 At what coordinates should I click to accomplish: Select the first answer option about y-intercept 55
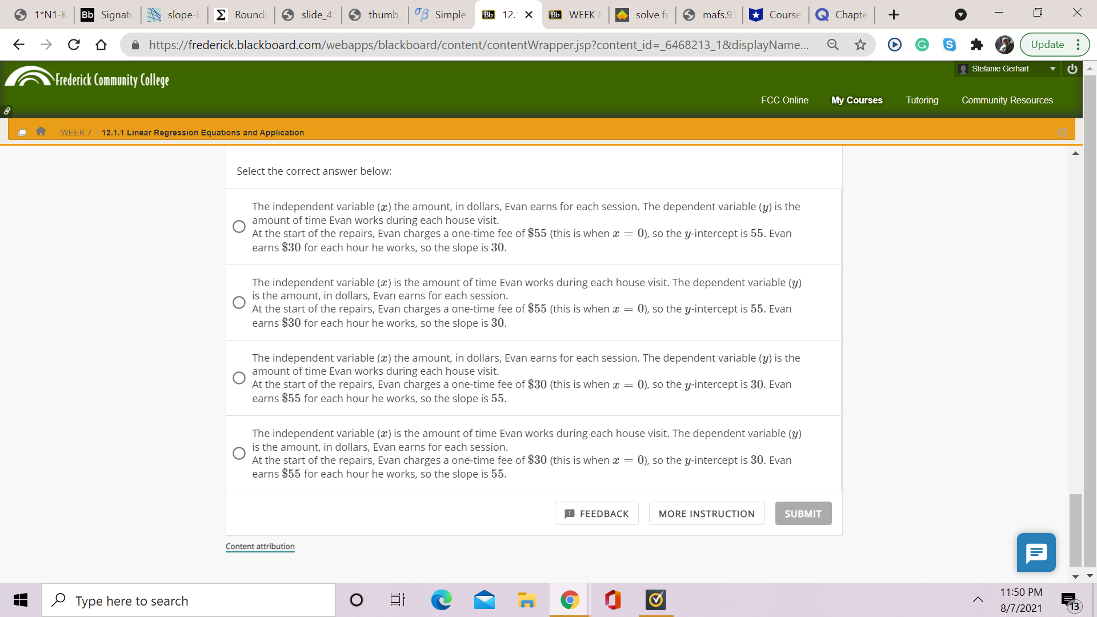point(239,226)
